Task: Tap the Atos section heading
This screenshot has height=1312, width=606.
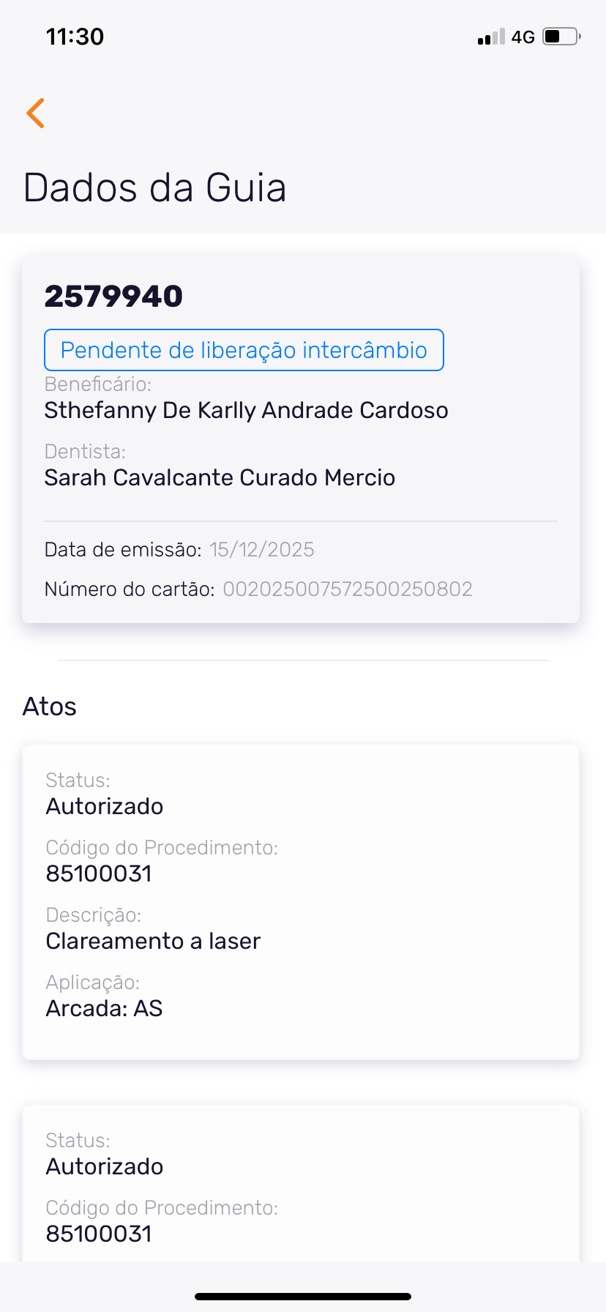Action: click(50, 707)
